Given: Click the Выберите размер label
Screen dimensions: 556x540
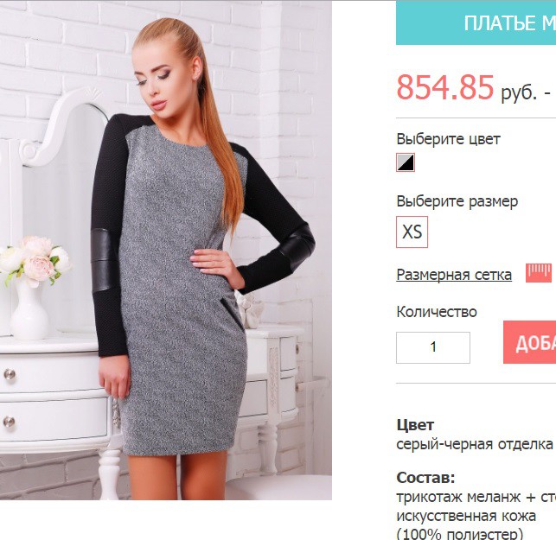Looking at the screenshot, I should [457, 201].
